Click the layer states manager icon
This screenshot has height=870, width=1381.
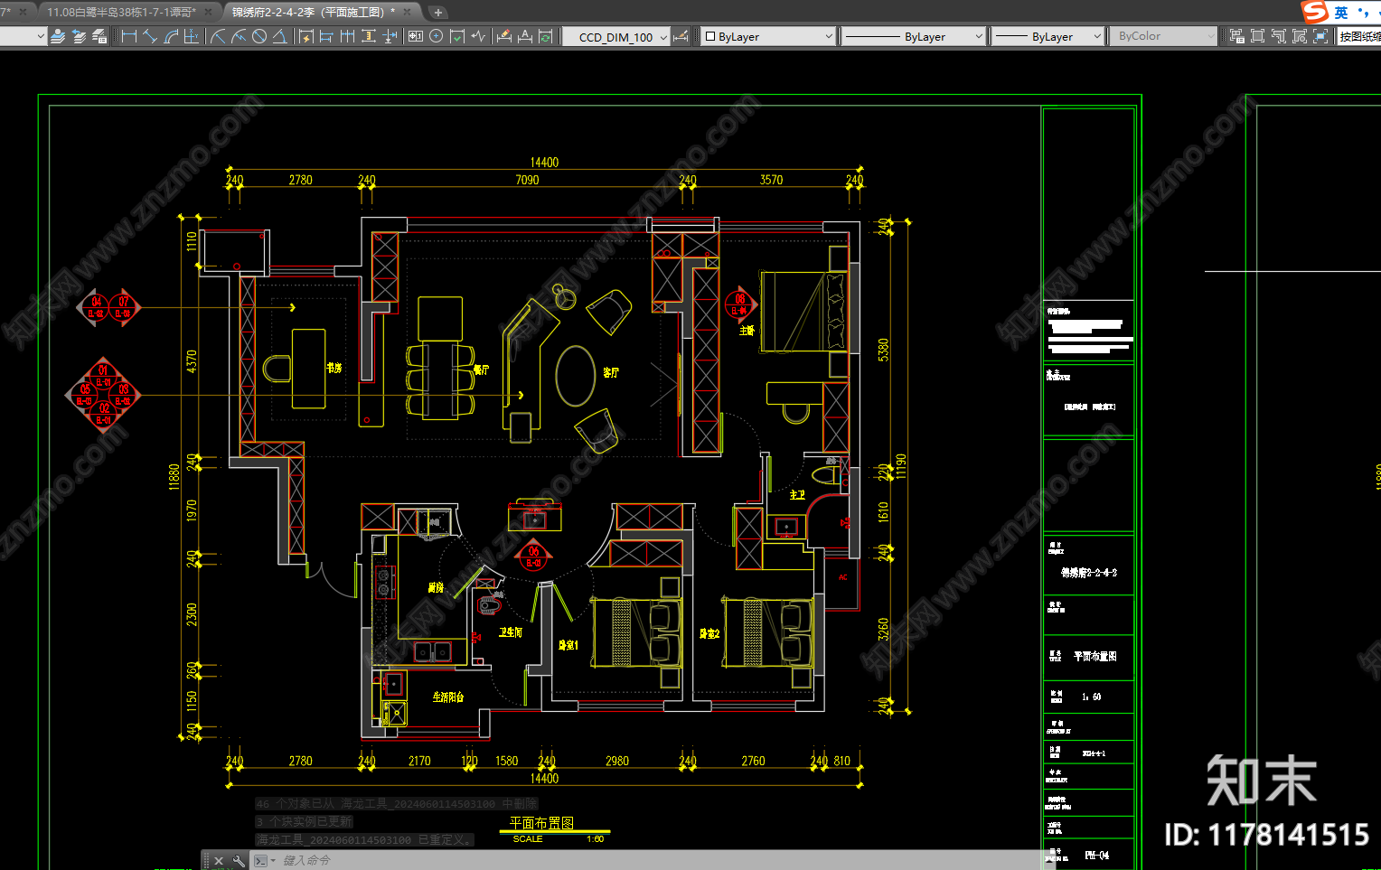[99, 36]
